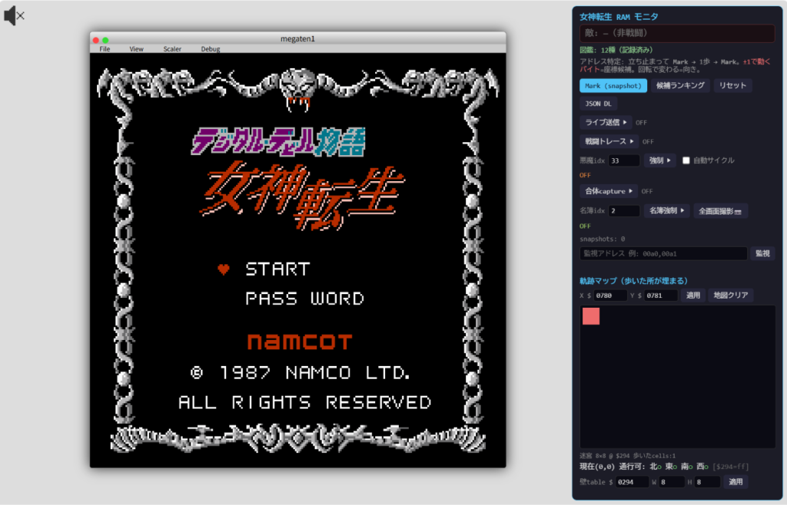Click the X $ address field 0780
This screenshot has height=505, width=787.
coord(609,295)
